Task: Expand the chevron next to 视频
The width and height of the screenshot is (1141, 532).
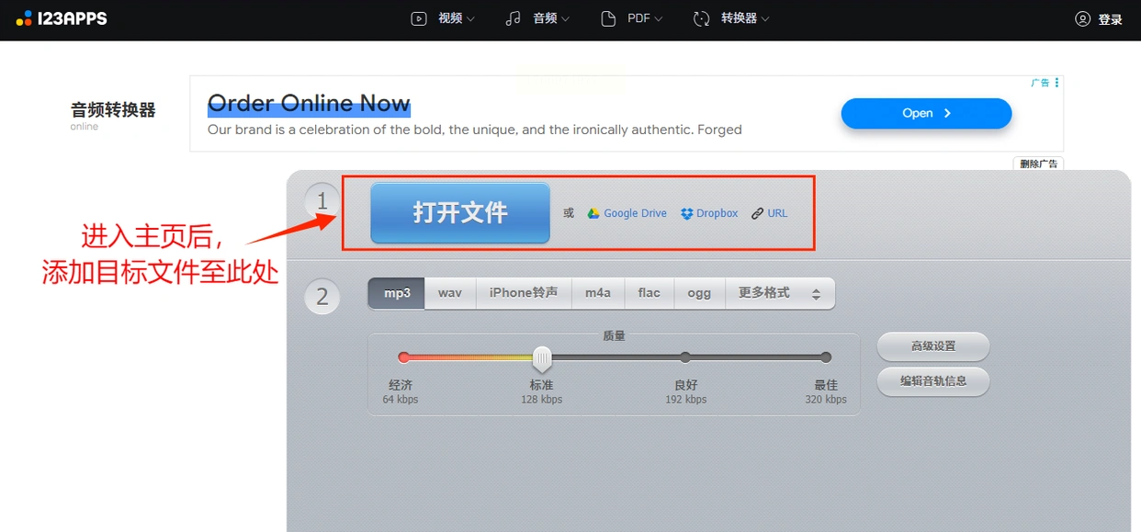Action: coord(470,19)
